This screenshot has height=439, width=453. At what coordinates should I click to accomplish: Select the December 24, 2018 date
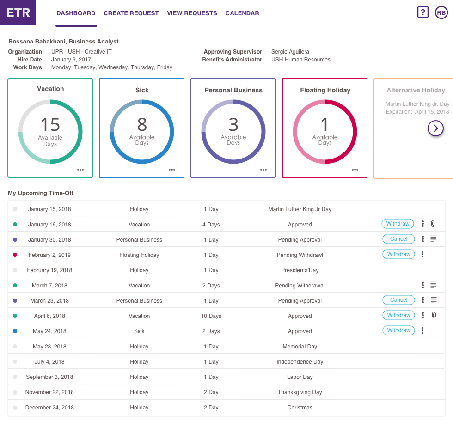click(x=49, y=408)
